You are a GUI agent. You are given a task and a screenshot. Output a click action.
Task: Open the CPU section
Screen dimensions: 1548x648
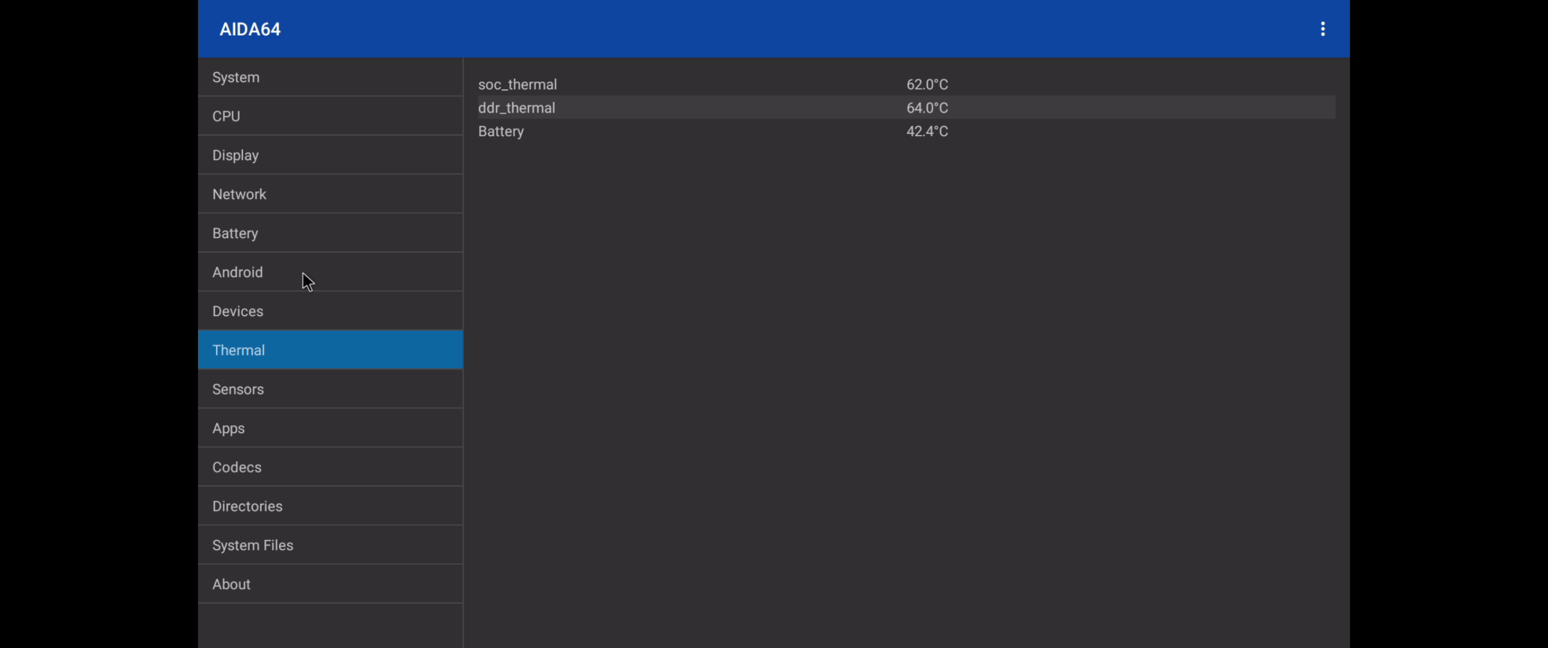click(330, 116)
